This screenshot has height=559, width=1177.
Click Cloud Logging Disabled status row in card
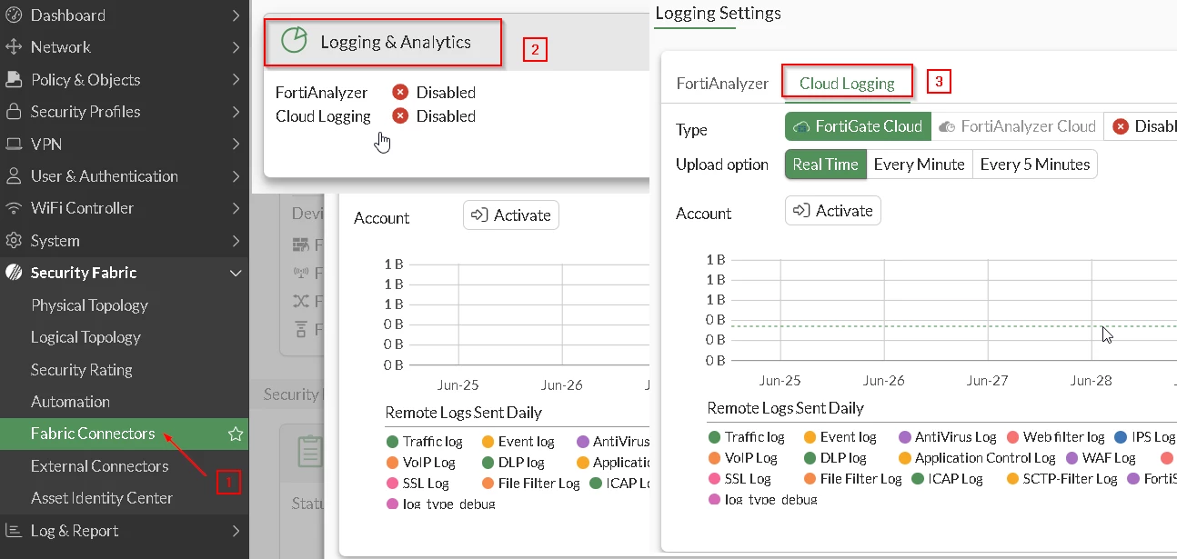click(376, 116)
